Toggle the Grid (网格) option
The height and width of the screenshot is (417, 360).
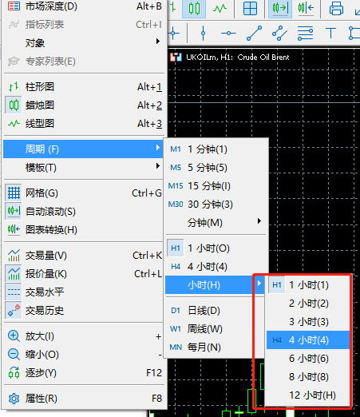click(x=83, y=193)
